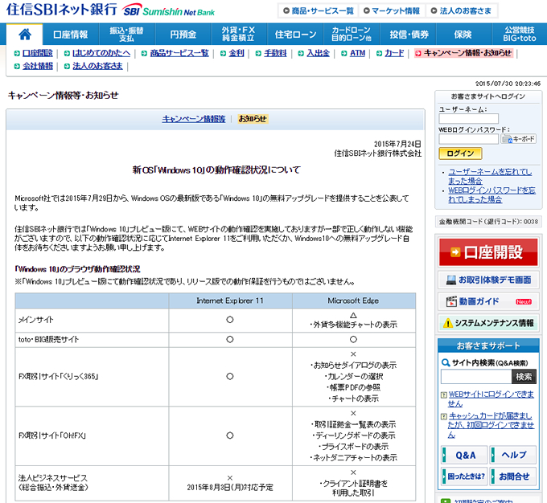Click the お問合せ button
This screenshot has width=547, height=503.
pyautogui.click(x=513, y=476)
